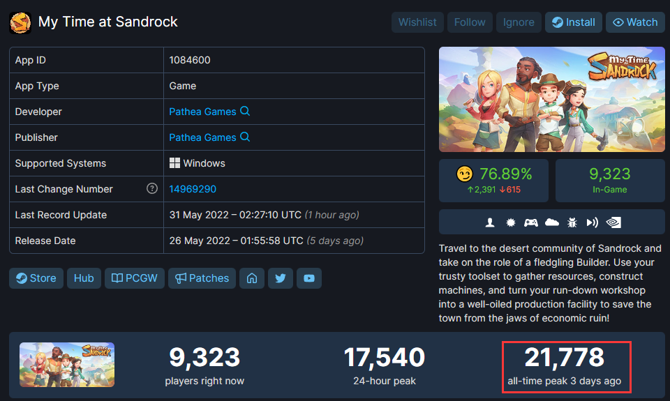View the Patches page
Image resolution: width=670 pixels, height=401 pixels.
point(202,278)
